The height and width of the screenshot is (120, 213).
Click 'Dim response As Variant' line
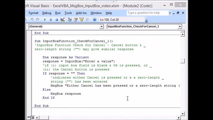[x=66, y=57]
